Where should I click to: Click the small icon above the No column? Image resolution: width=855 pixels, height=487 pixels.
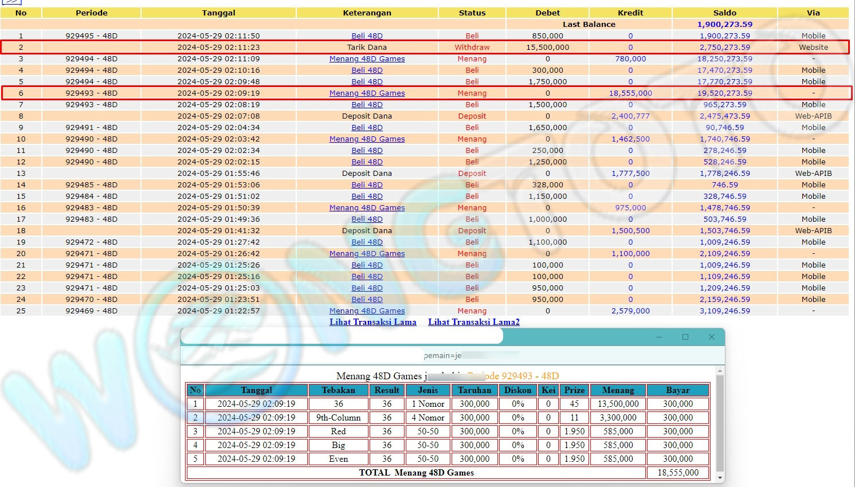point(11,2)
